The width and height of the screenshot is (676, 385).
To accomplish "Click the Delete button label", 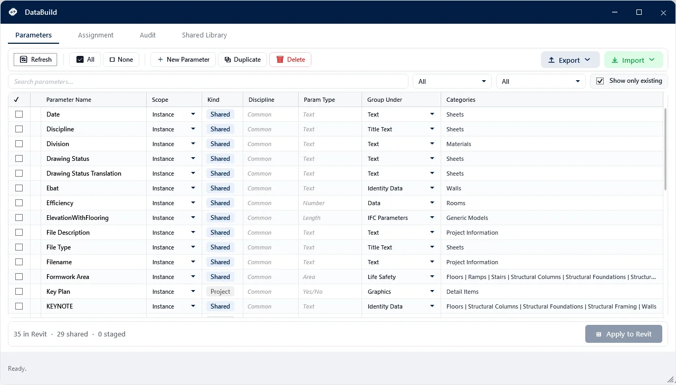I will (296, 60).
